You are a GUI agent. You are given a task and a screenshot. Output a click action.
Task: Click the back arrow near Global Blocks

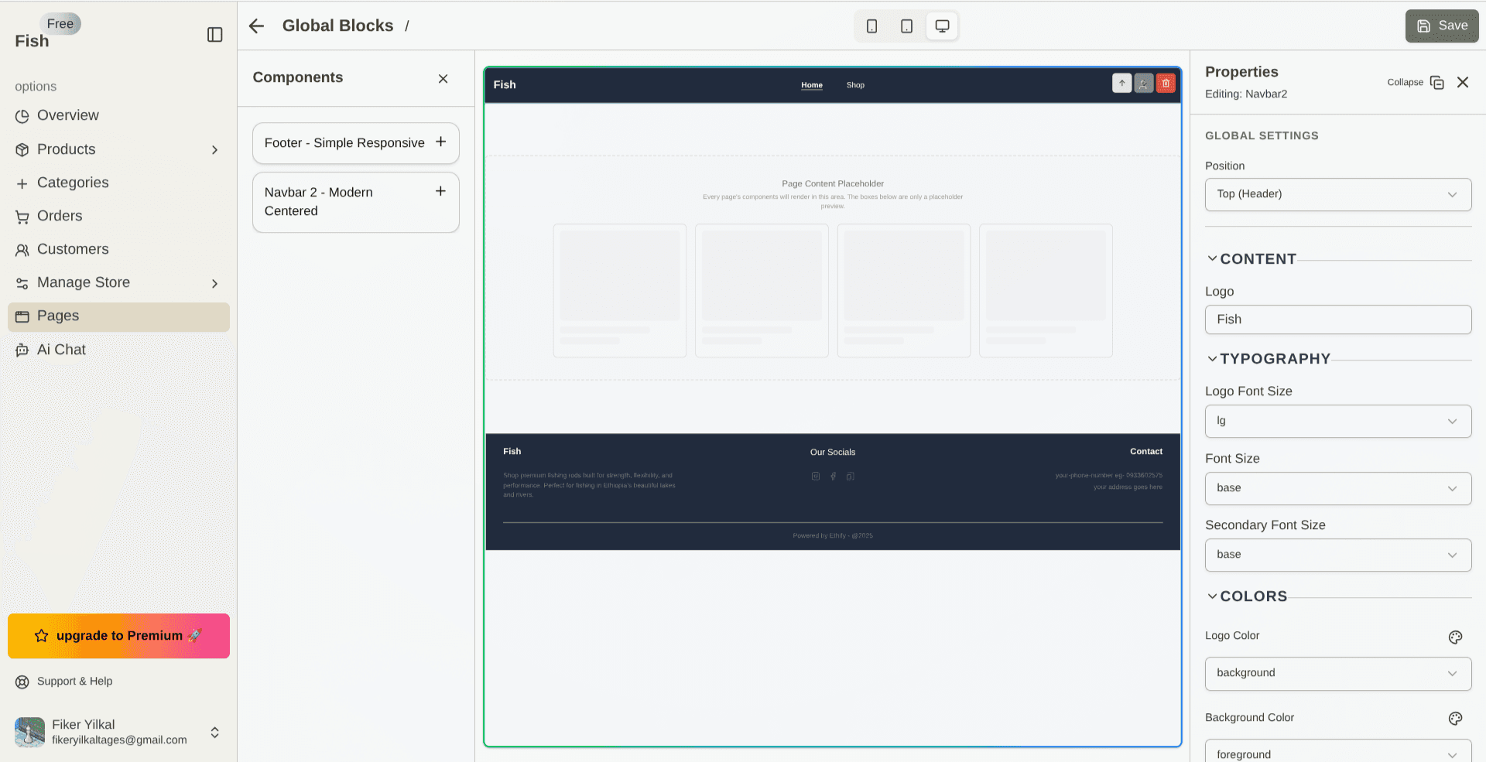(255, 26)
